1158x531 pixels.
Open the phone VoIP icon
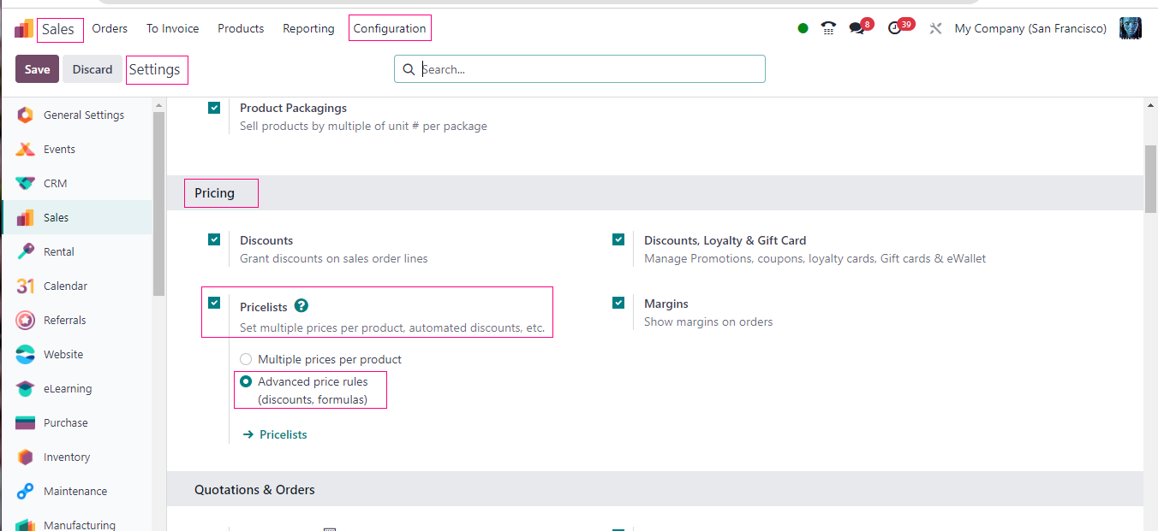(828, 28)
